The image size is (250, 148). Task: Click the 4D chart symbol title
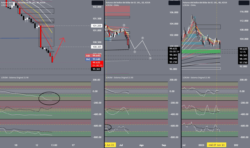pyautogui.click(x=205, y=3)
